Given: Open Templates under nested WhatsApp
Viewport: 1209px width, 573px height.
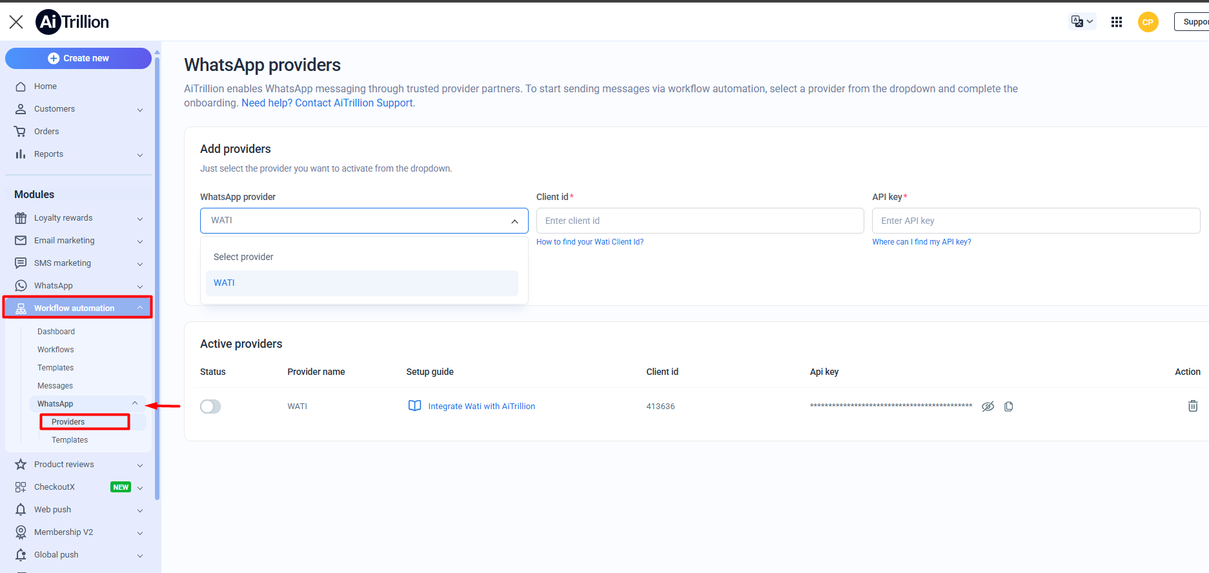Looking at the screenshot, I should [x=70, y=440].
